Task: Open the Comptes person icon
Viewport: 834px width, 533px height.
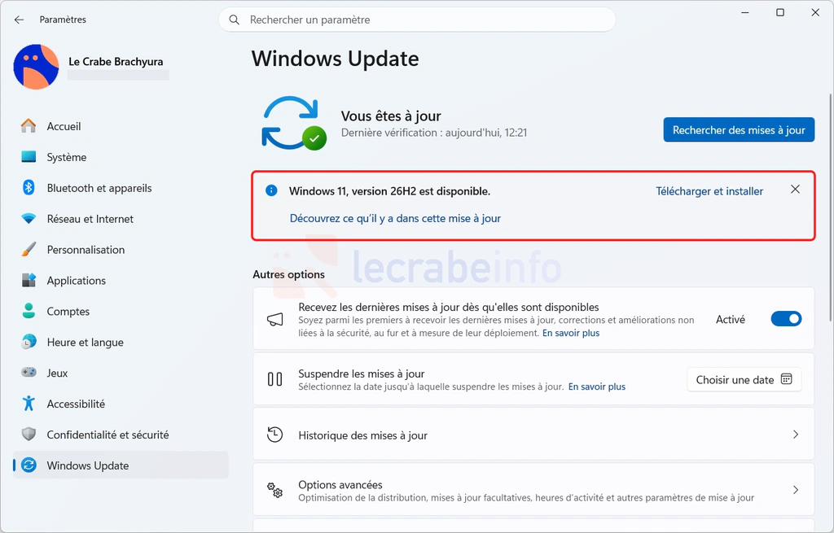Action: tap(29, 311)
